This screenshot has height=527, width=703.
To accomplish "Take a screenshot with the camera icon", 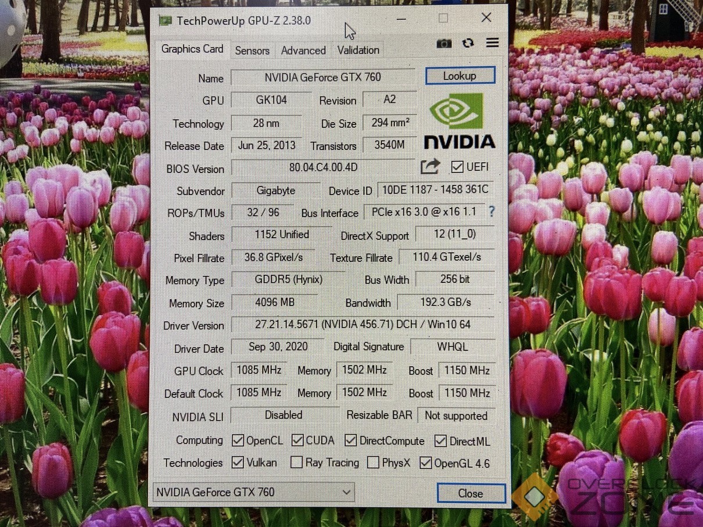I will point(444,44).
